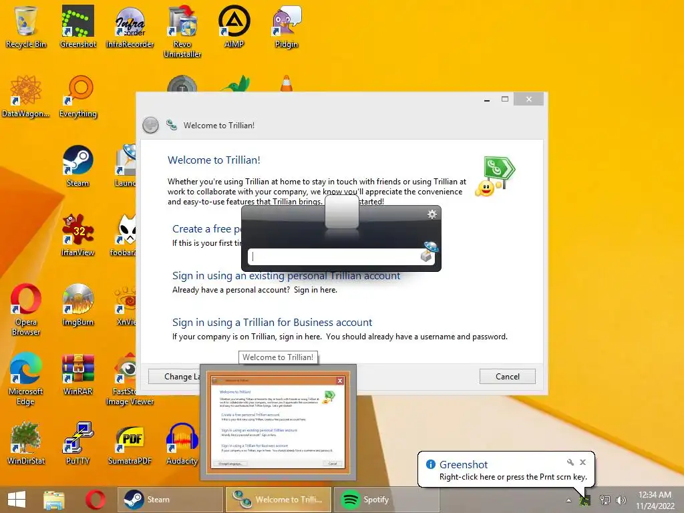The width and height of the screenshot is (684, 513).
Task: Select the Steam desktop shortcut
Action: tap(78, 166)
